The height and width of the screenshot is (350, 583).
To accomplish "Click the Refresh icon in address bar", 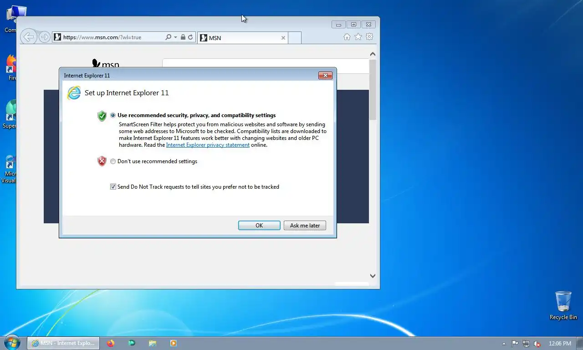I will tap(190, 37).
